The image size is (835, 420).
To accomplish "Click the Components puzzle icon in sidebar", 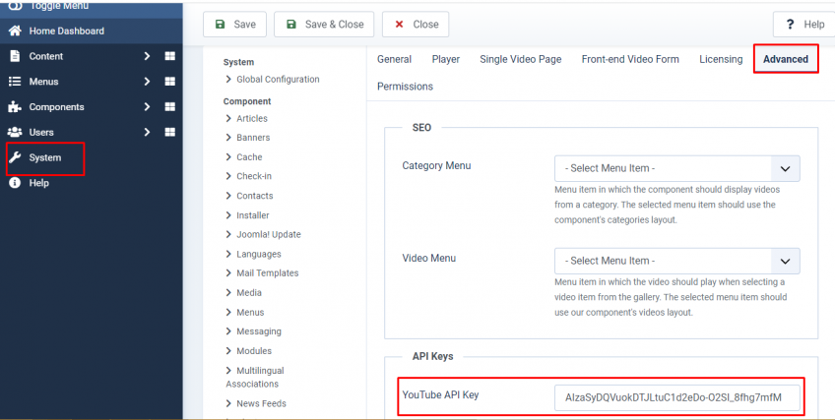I will pyautogui.click(x=15, y=107).
